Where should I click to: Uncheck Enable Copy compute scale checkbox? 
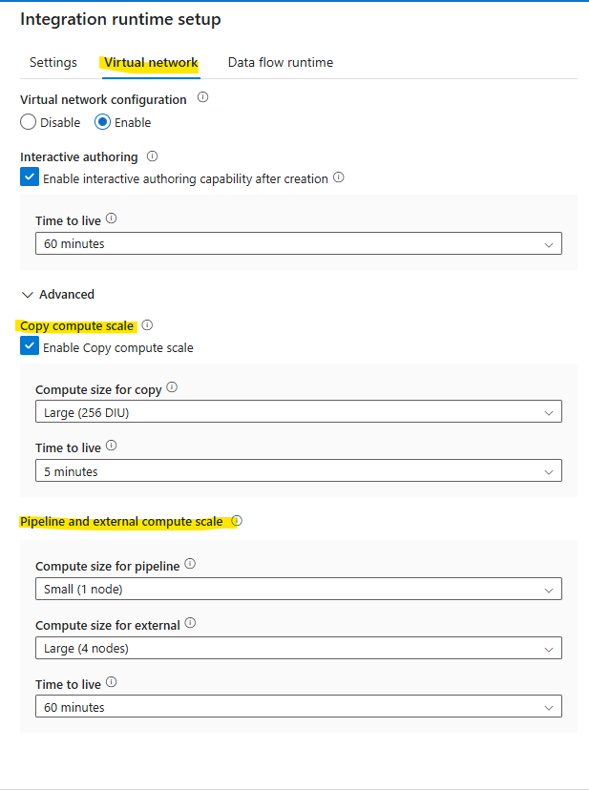30,347
